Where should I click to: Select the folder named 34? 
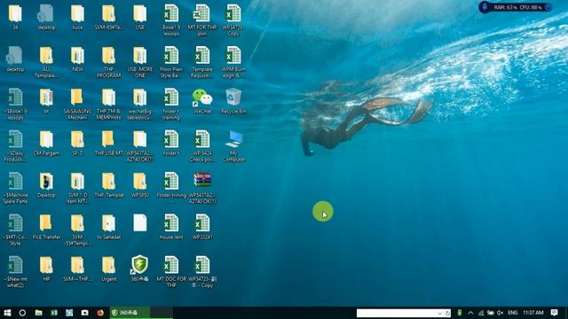[x=15, y=18]
